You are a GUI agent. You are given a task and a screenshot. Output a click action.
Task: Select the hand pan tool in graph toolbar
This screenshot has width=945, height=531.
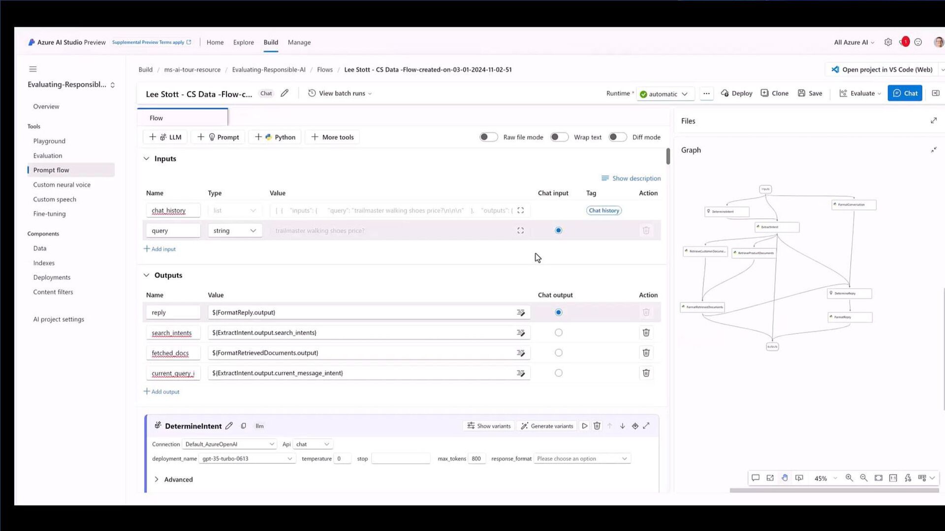click(x=785, y=478)
